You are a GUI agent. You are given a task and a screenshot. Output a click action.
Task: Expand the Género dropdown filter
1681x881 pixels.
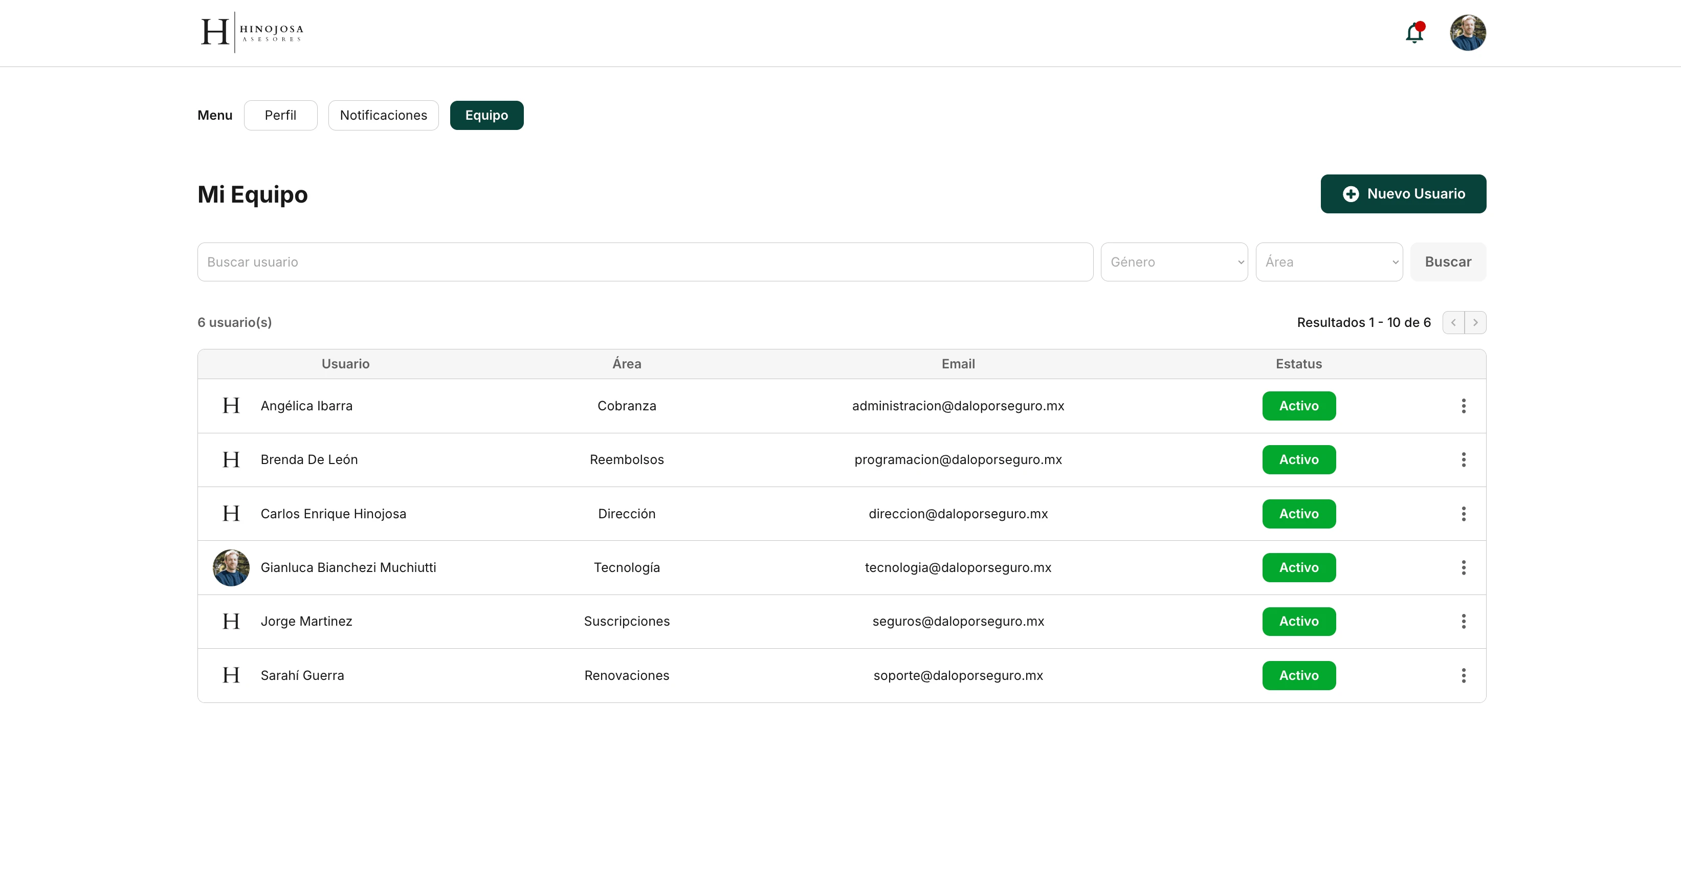(1174, 261)
